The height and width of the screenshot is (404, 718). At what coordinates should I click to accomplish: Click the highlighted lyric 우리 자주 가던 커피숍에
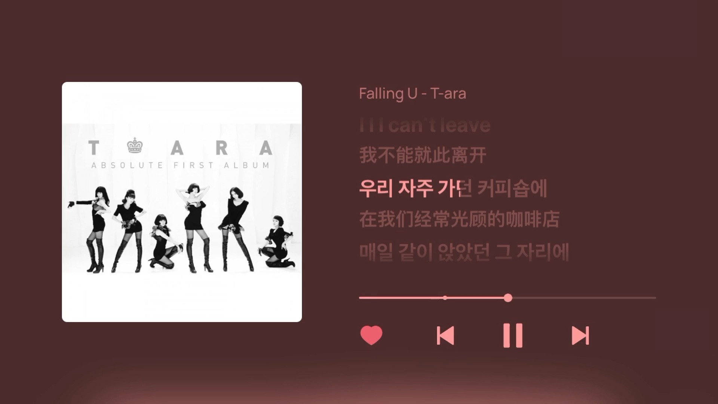click(x=453, y=188)
